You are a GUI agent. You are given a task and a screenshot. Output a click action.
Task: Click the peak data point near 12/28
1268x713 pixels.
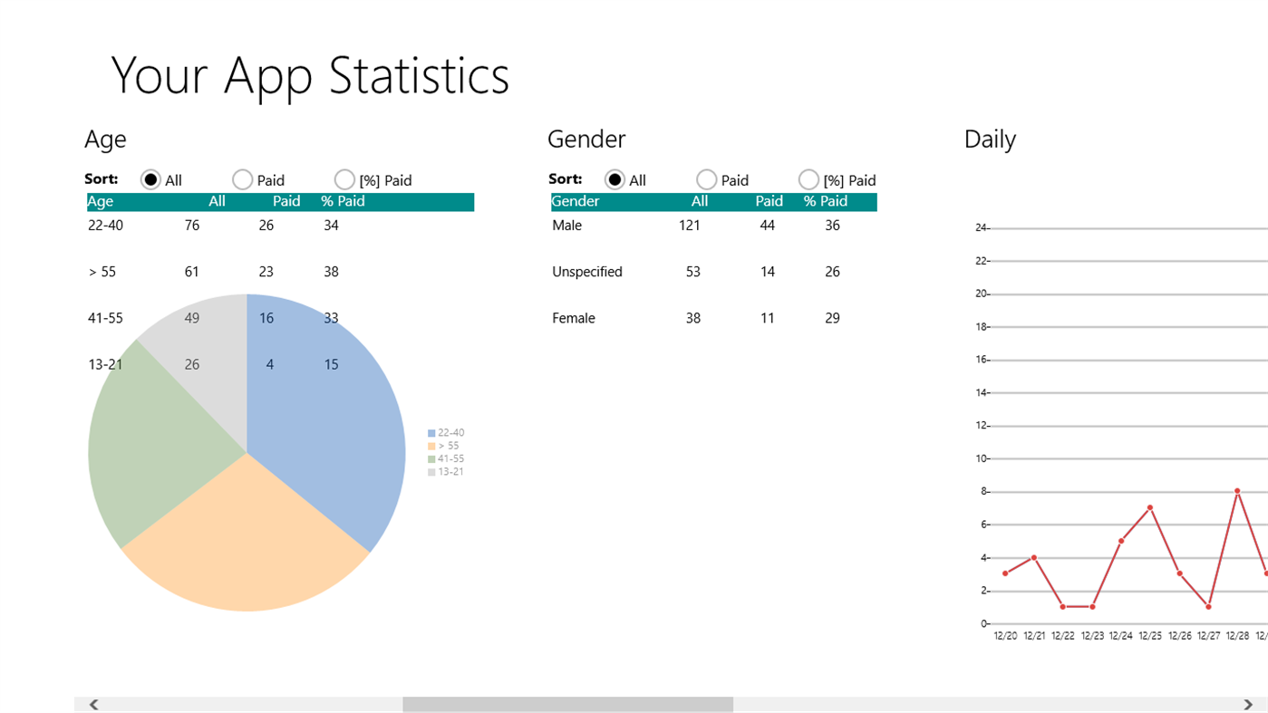point(1236,490)
